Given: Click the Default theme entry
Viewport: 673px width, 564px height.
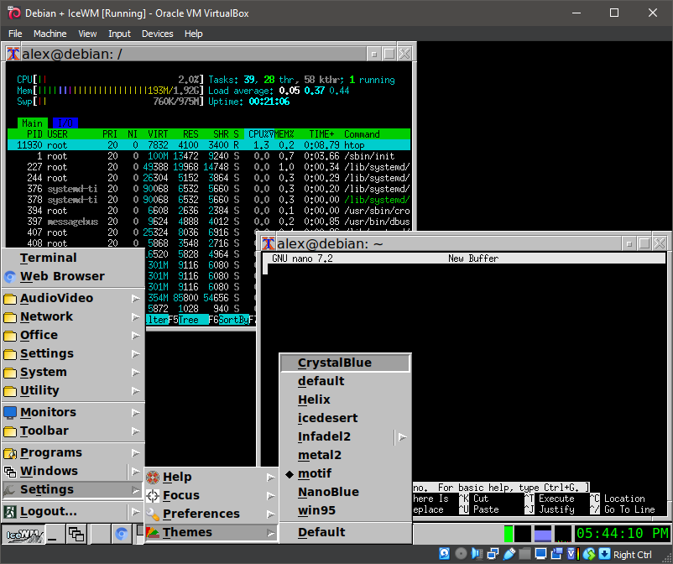Looking at the screenshot, I should 321,532.
